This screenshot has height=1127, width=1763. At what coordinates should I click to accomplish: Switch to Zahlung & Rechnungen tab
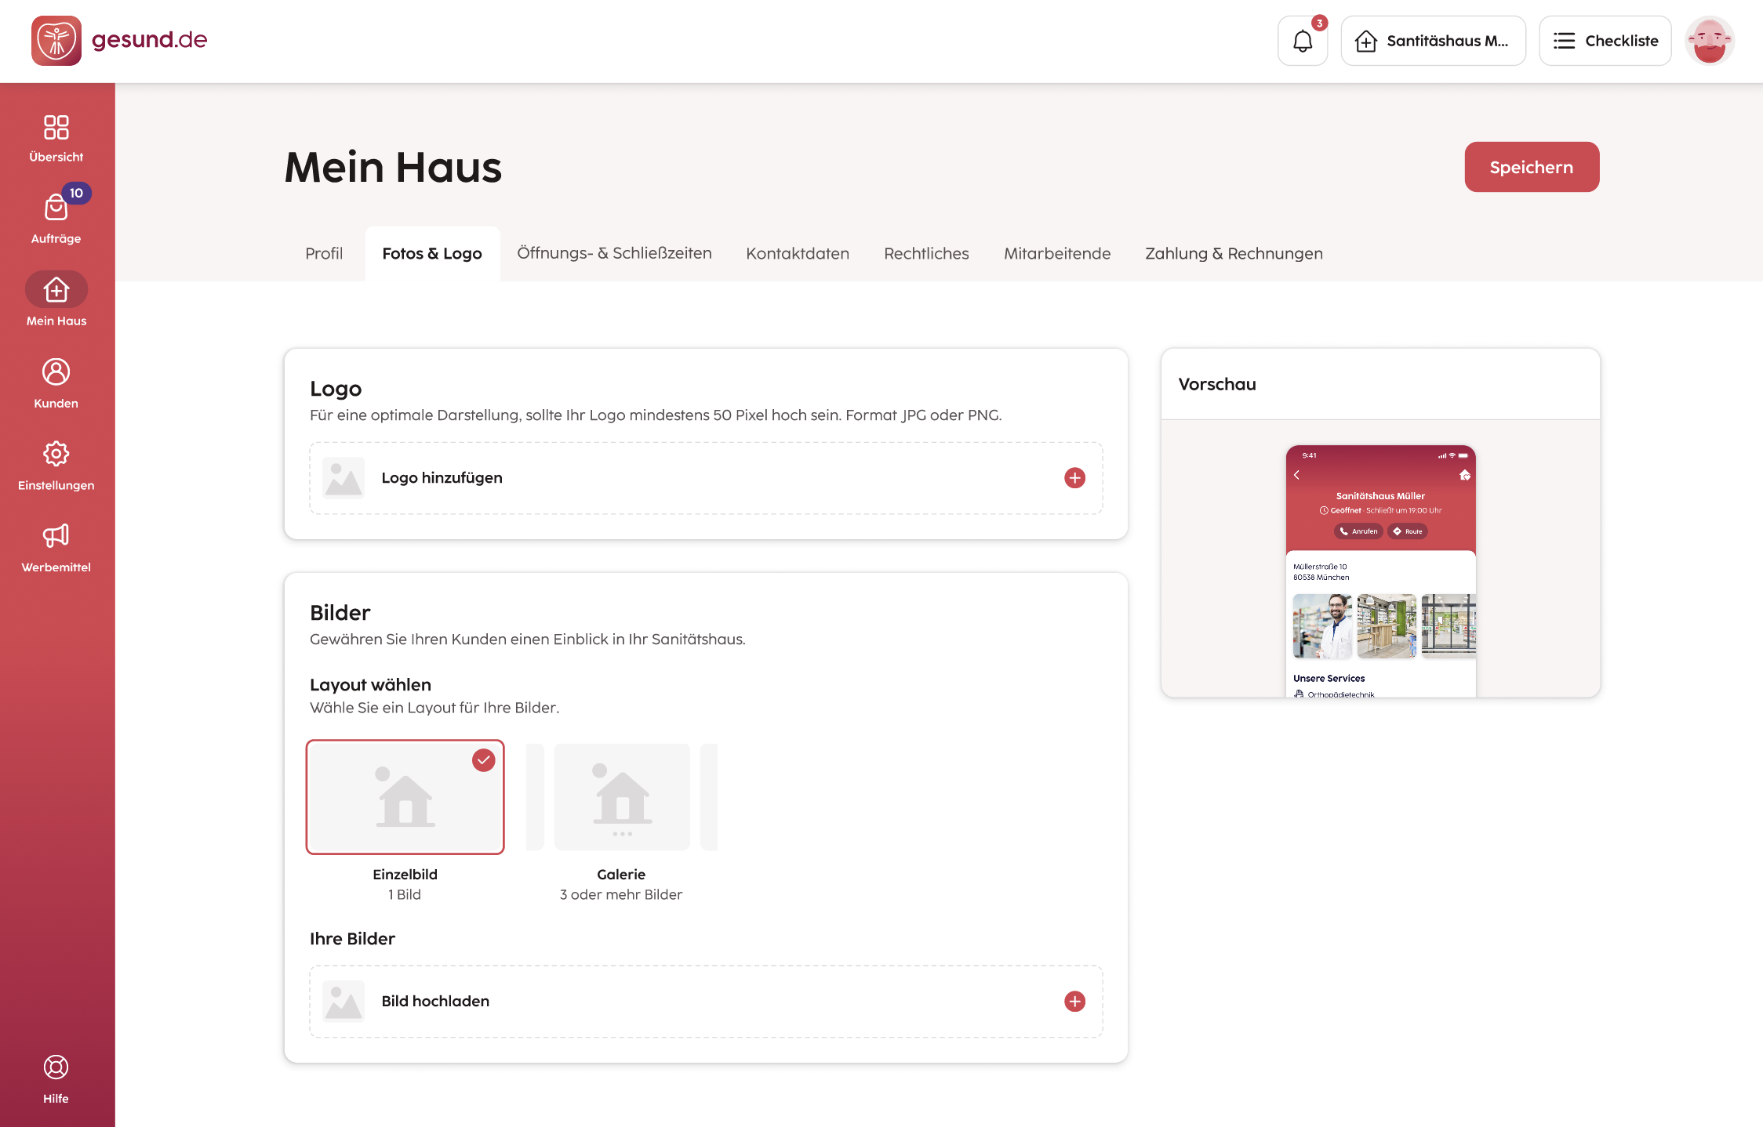1234,253
